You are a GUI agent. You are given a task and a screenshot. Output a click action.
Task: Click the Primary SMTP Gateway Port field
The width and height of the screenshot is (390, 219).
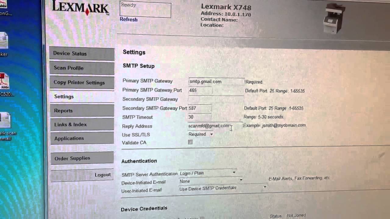(200, 90)
